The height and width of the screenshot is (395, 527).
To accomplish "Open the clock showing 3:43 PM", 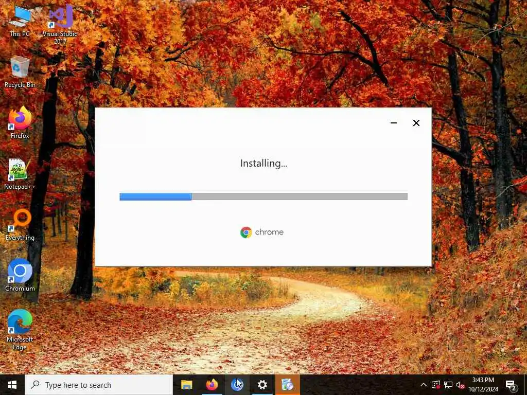I will tap(483, 385).
